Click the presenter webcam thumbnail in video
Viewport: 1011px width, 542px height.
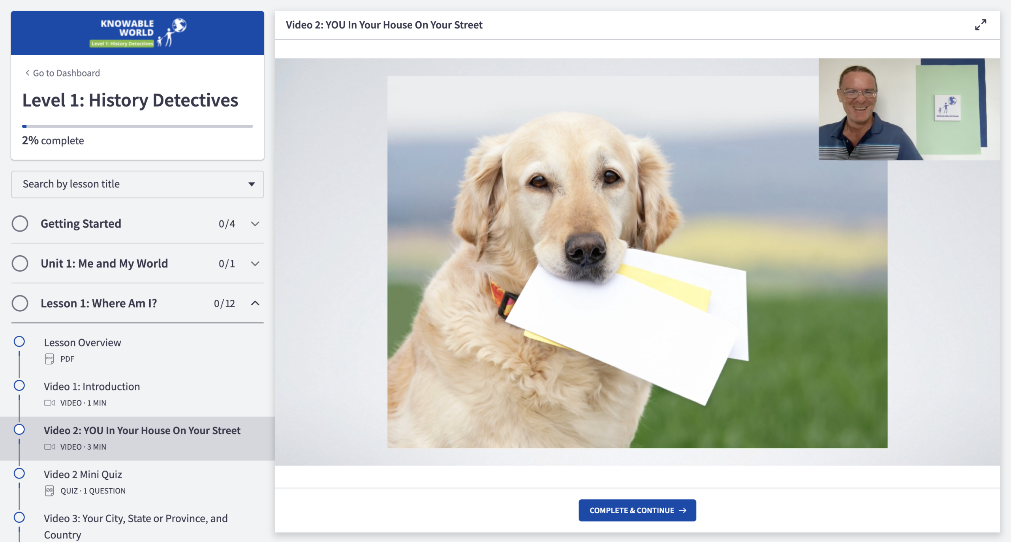[x=908, y=109]
